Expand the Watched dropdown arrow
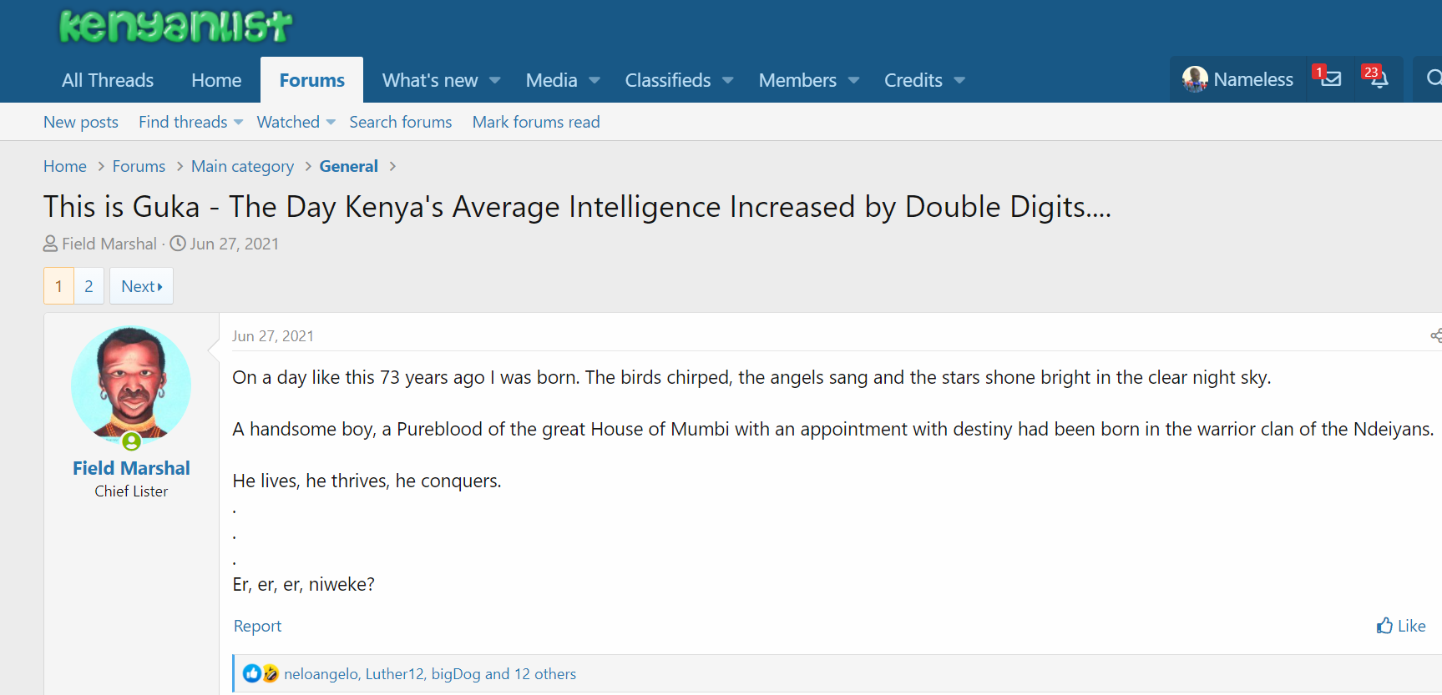This screenshot has width=1442, height=695. tap(331, 122)
